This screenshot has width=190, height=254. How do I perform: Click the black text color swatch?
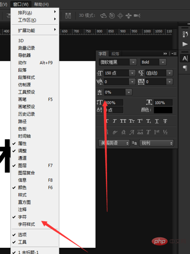pyautogui.click(x=163, y=110)
